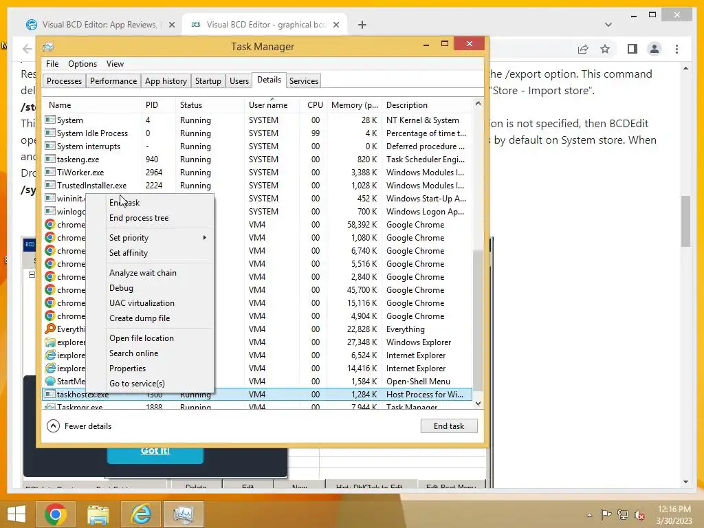This screenshot has height=528, width=704.
Task: Click iexplore icon of 6,524 K process
Action: click(50, 355)
